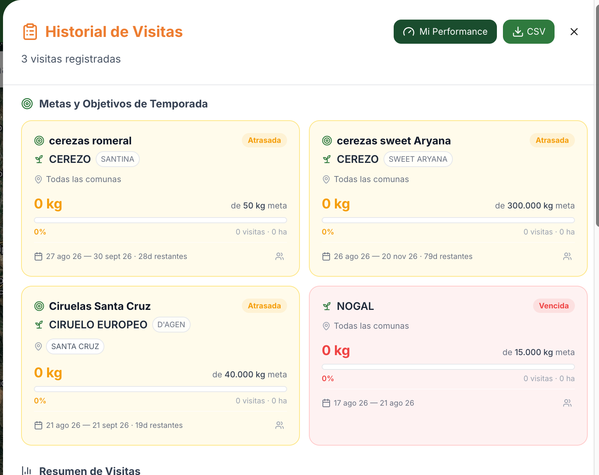Click the bar chart icon beside Resumen de Visitas
Viewport: 599px width, 475px height.
coord(27,470)
